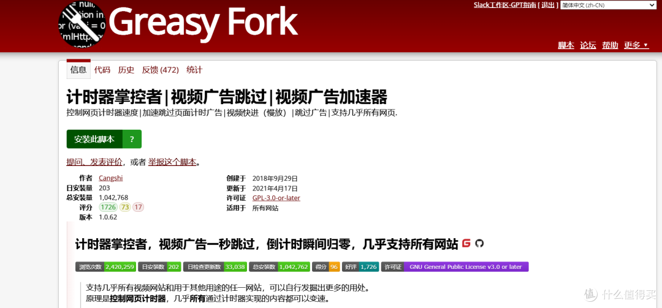The image size is (662, 308).
Task: Click the total installs value 1,042,768
Action: (x=113, y=197)
